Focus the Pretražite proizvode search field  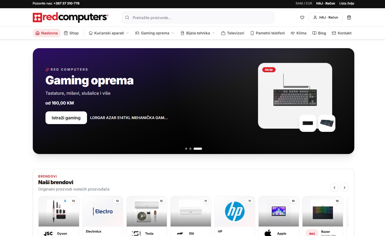click(198, 17)
